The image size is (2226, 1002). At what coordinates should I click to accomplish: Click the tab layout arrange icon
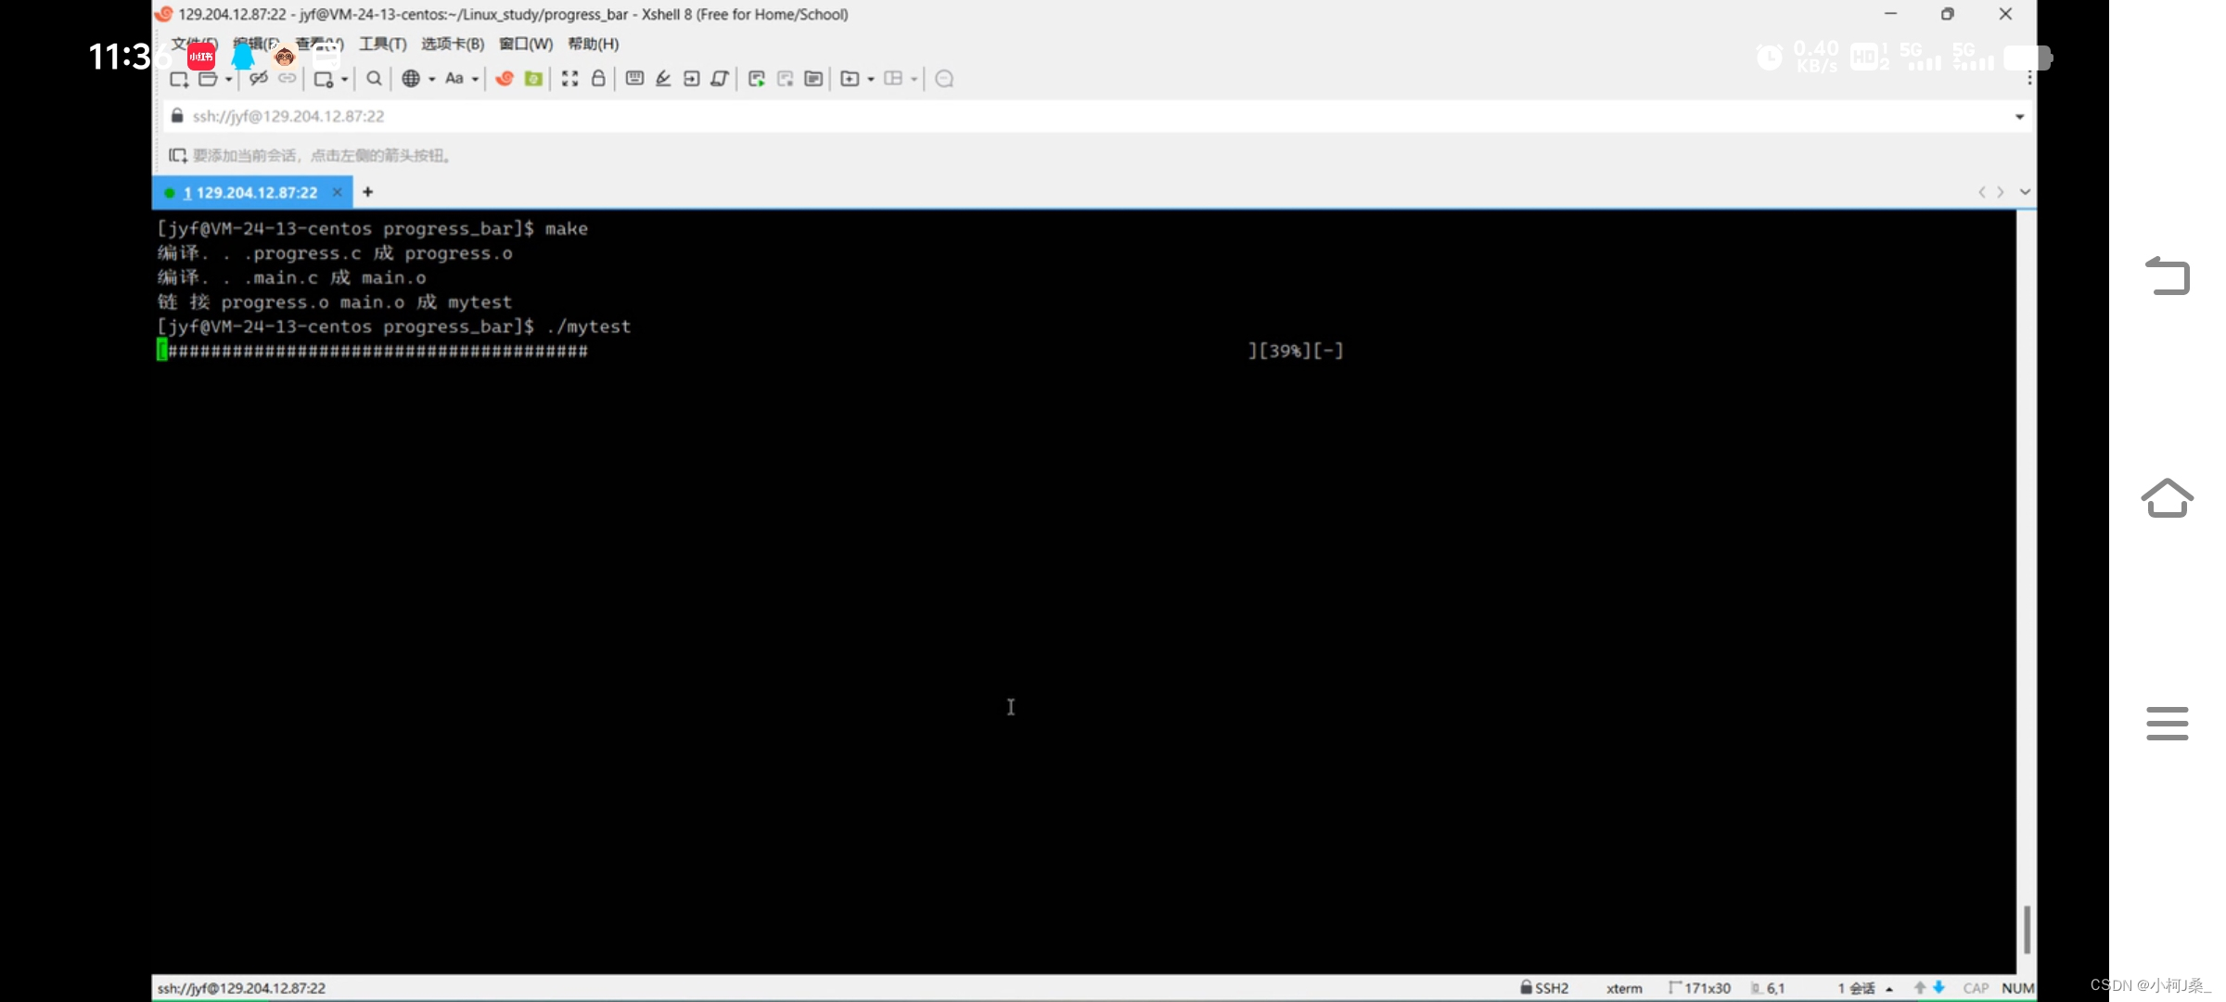(x=893, y=79)
